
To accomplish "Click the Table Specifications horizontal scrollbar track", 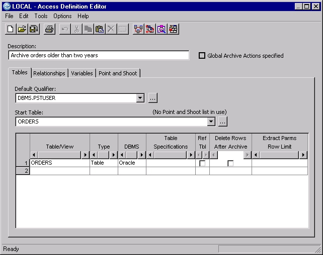I will (x=171, y=155).
